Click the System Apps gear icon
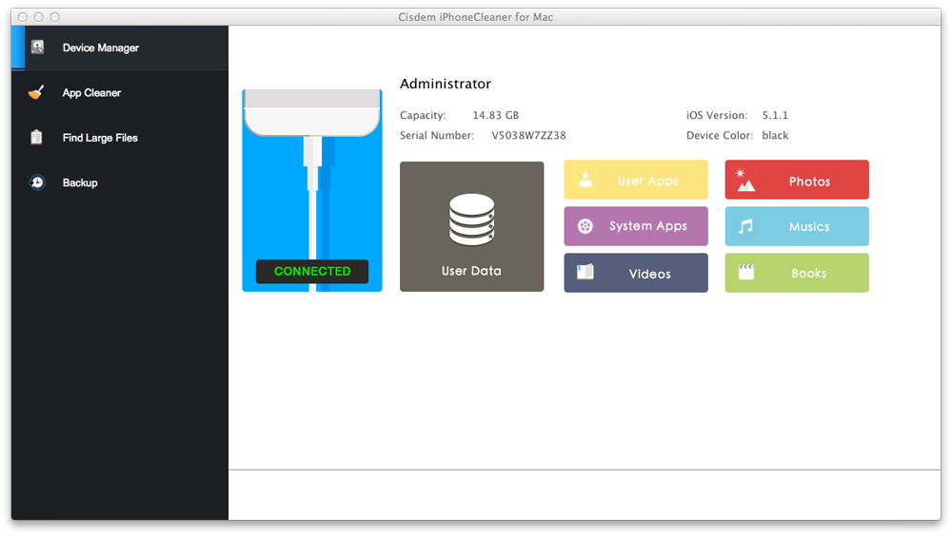The image size is (952, 536). click(585, 226)
